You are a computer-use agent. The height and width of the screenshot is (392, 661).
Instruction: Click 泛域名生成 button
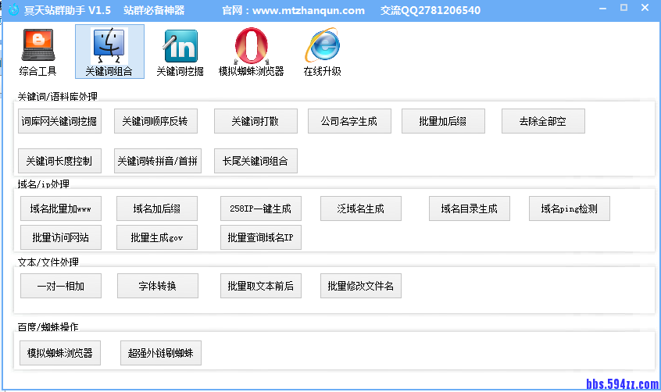(x=360, y=208)
